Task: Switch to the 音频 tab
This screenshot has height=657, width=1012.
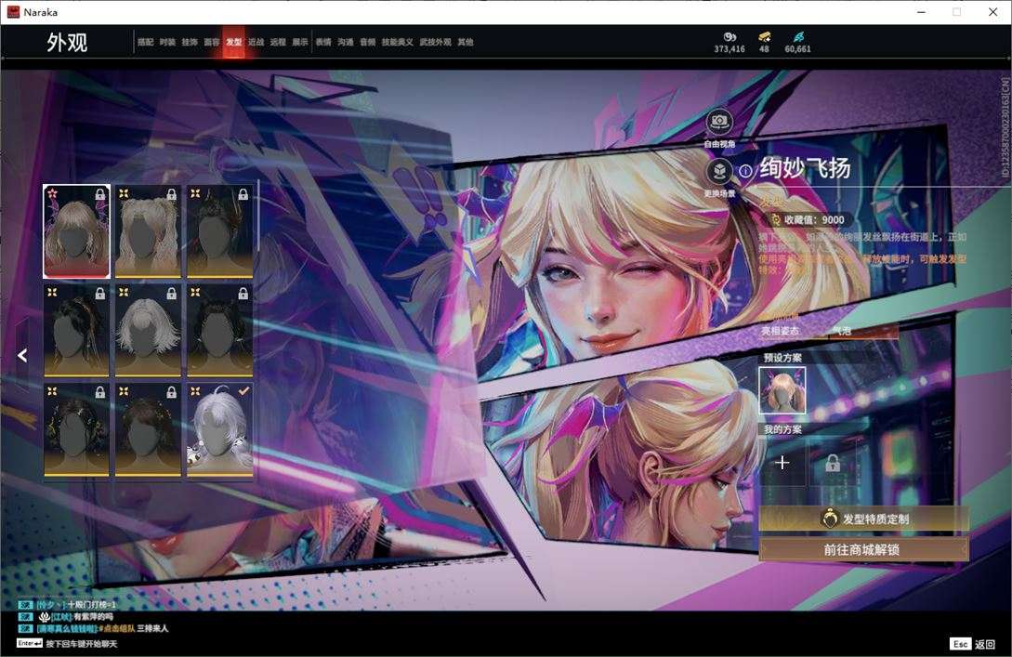Action: tap(368, 42)
